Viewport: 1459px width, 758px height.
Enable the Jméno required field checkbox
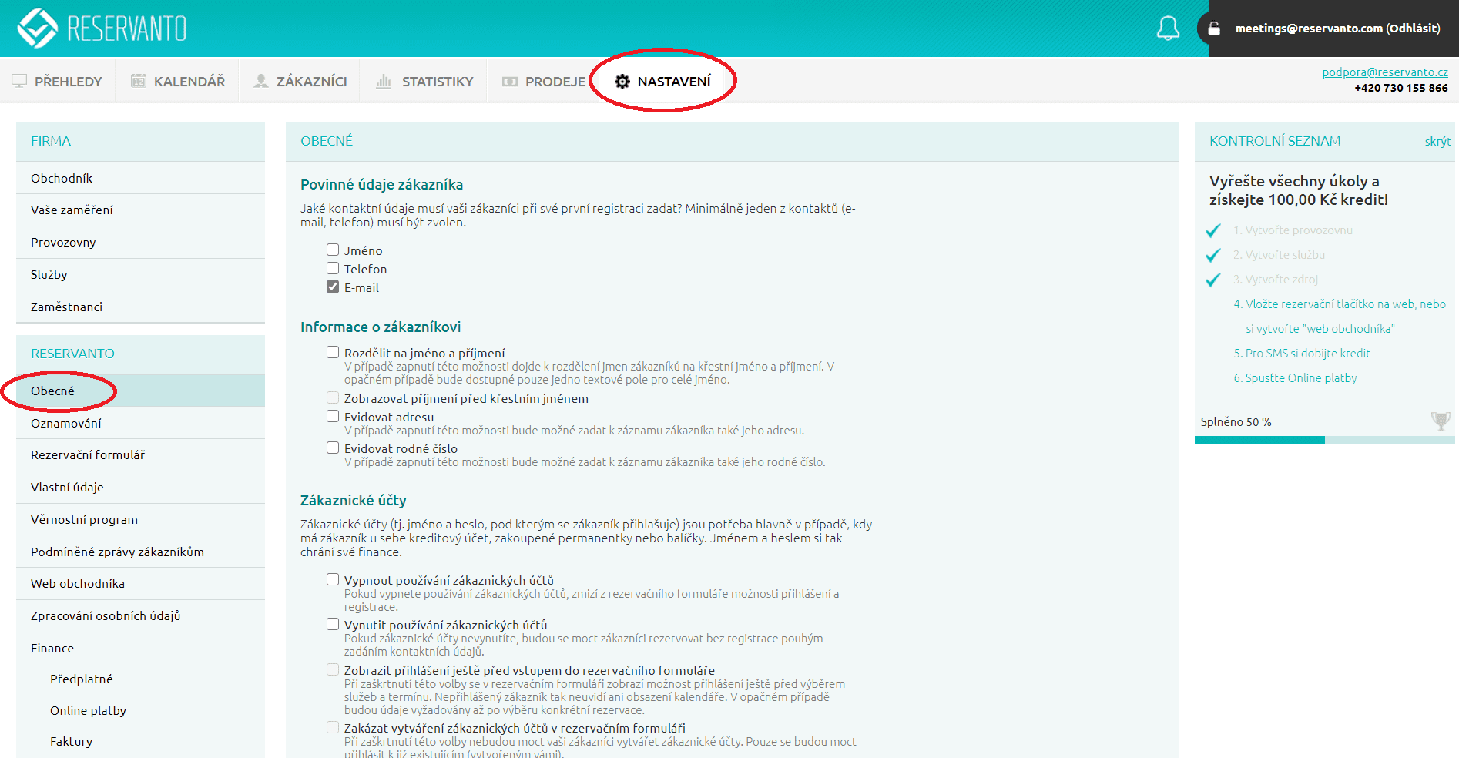[333, 250]
